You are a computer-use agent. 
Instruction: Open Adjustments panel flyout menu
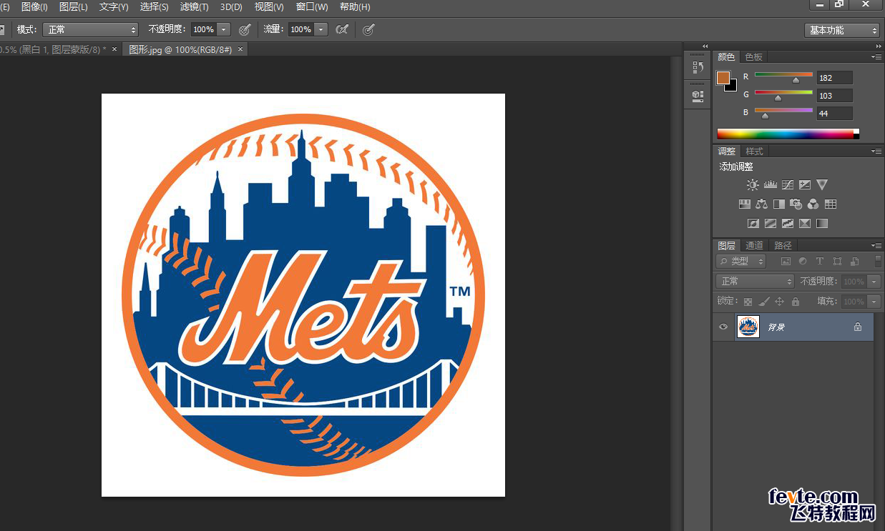(x=876, y=151)
